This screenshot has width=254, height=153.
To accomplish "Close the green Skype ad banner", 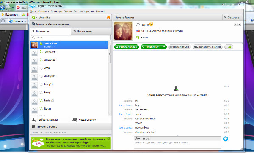I will [109, 139].
